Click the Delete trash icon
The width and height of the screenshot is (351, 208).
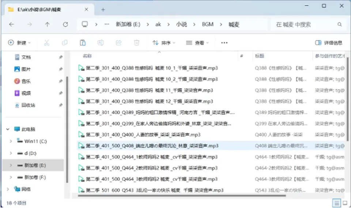[x=136, y=42]
